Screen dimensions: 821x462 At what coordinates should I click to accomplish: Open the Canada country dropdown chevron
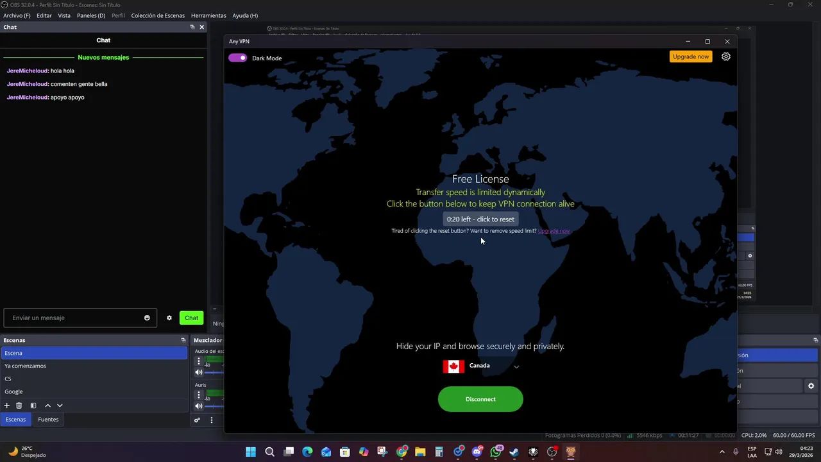(516, 367)
